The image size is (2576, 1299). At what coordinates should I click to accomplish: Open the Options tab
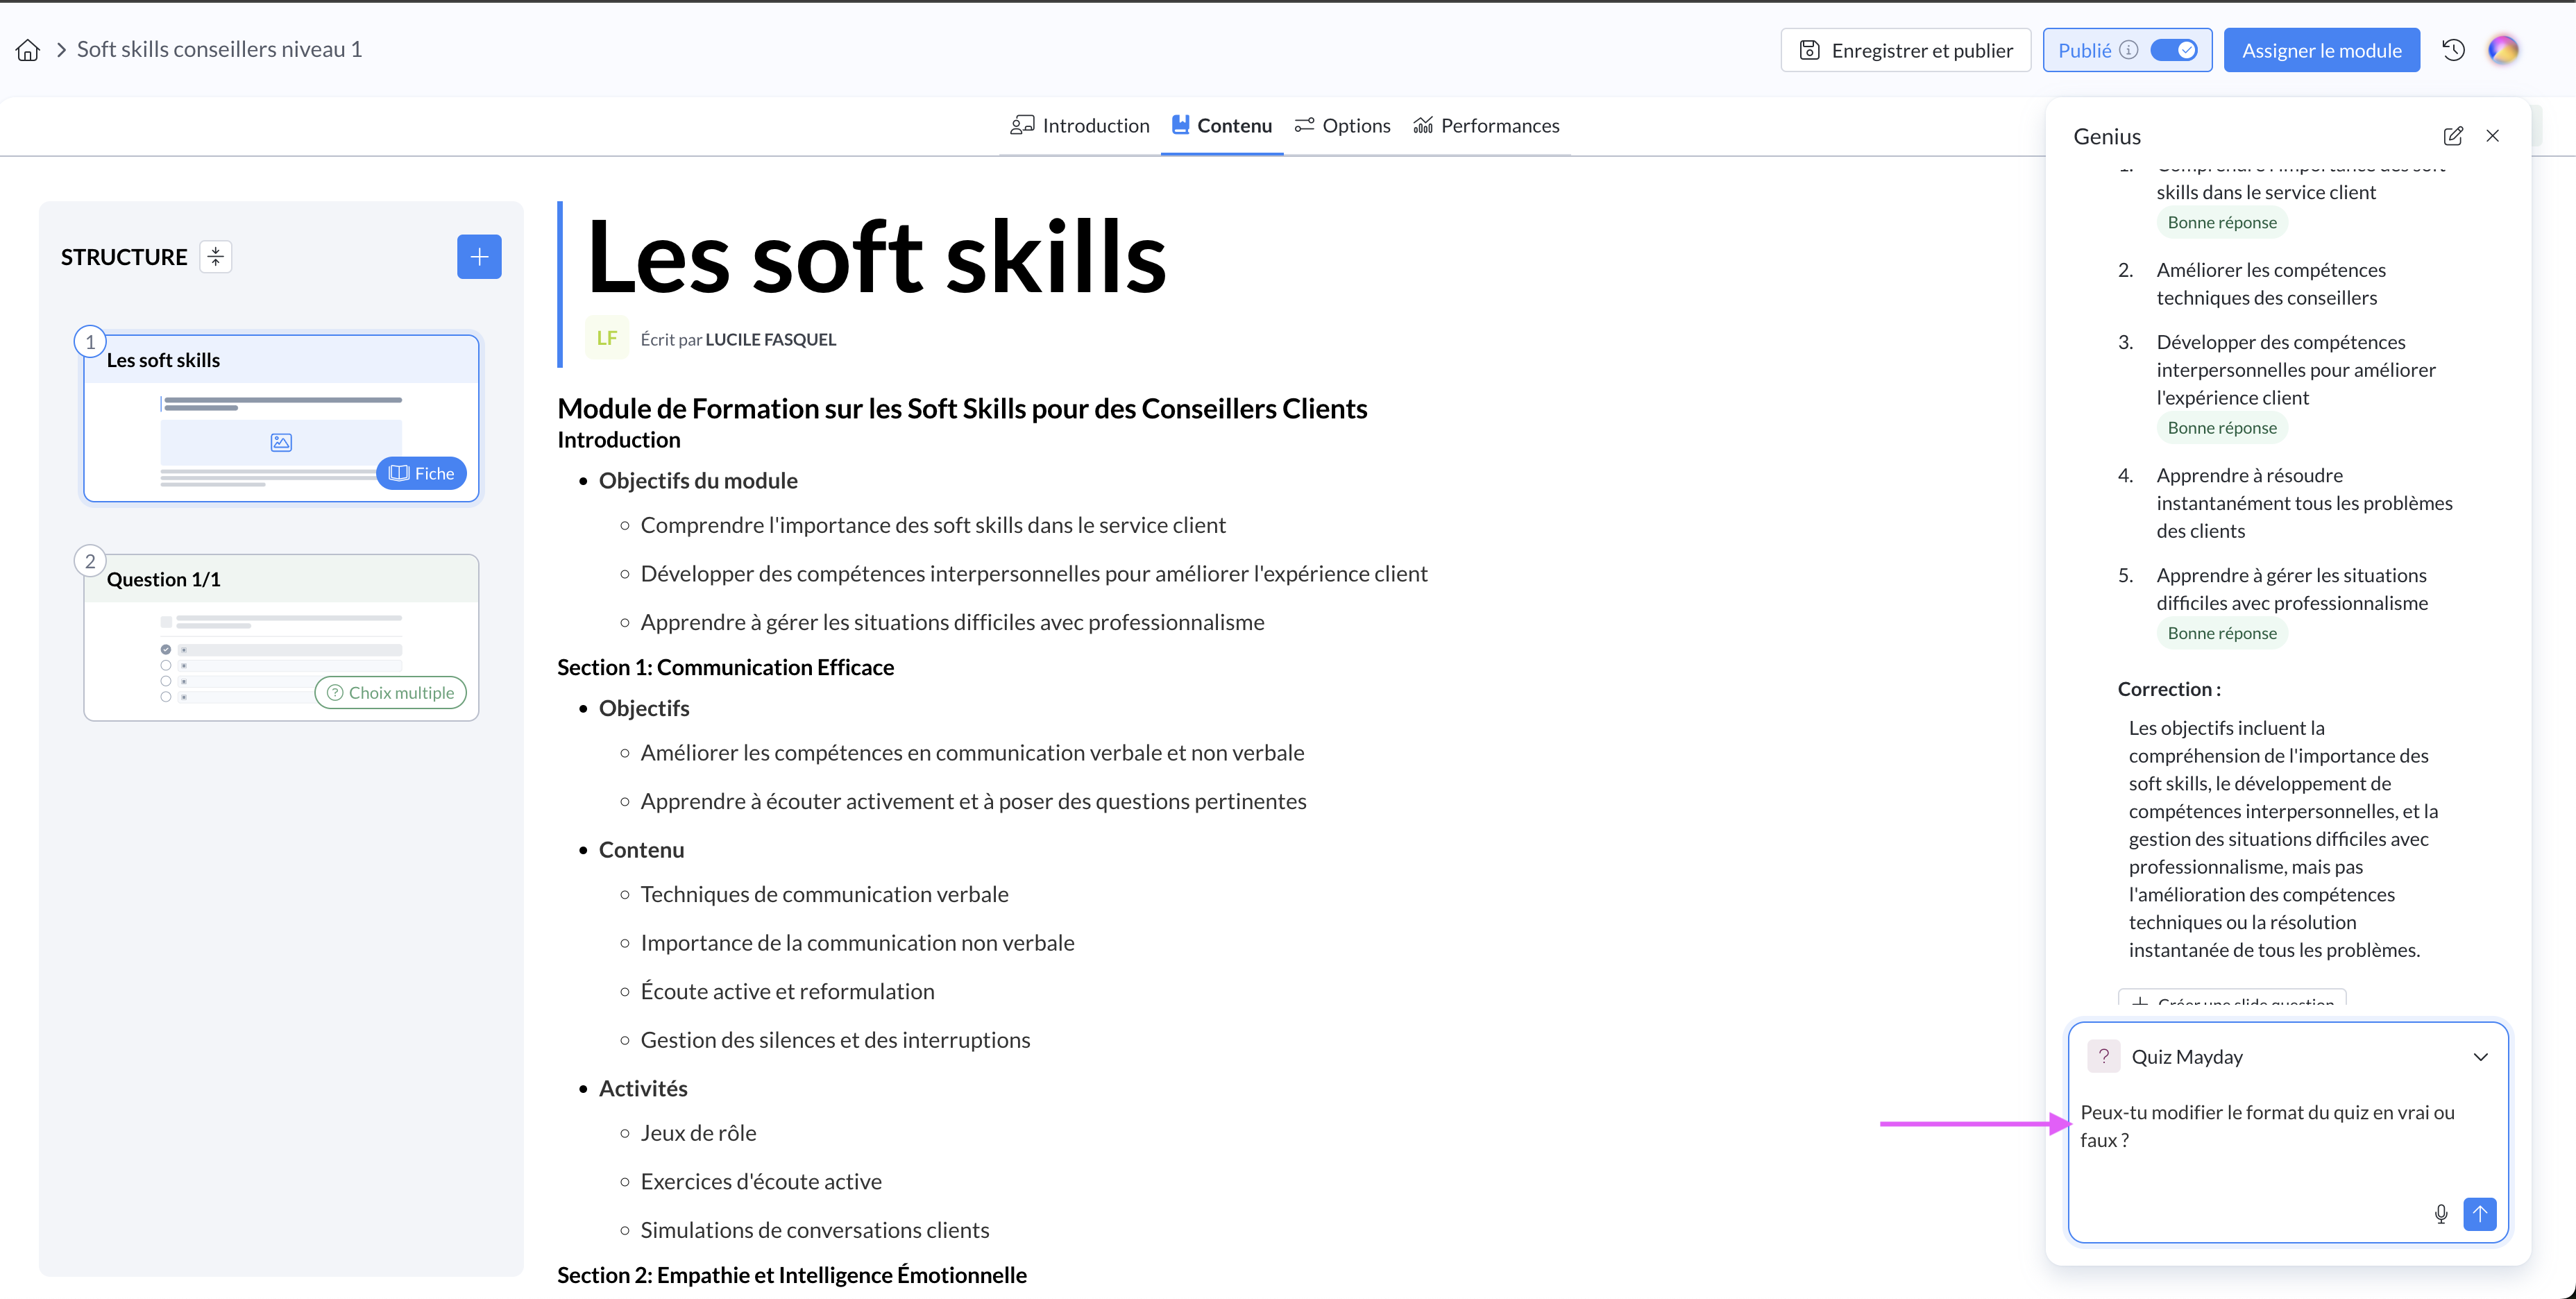click(1342, 126)
